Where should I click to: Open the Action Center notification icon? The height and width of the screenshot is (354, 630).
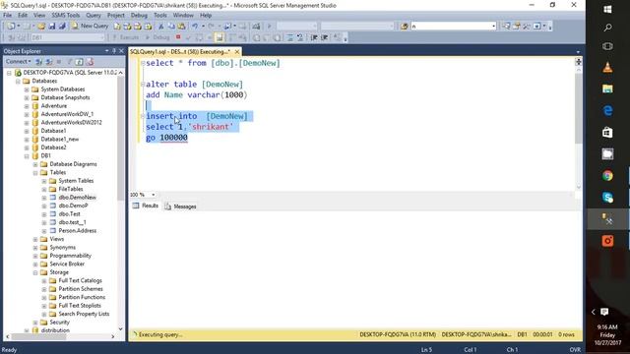coord(604,312)
